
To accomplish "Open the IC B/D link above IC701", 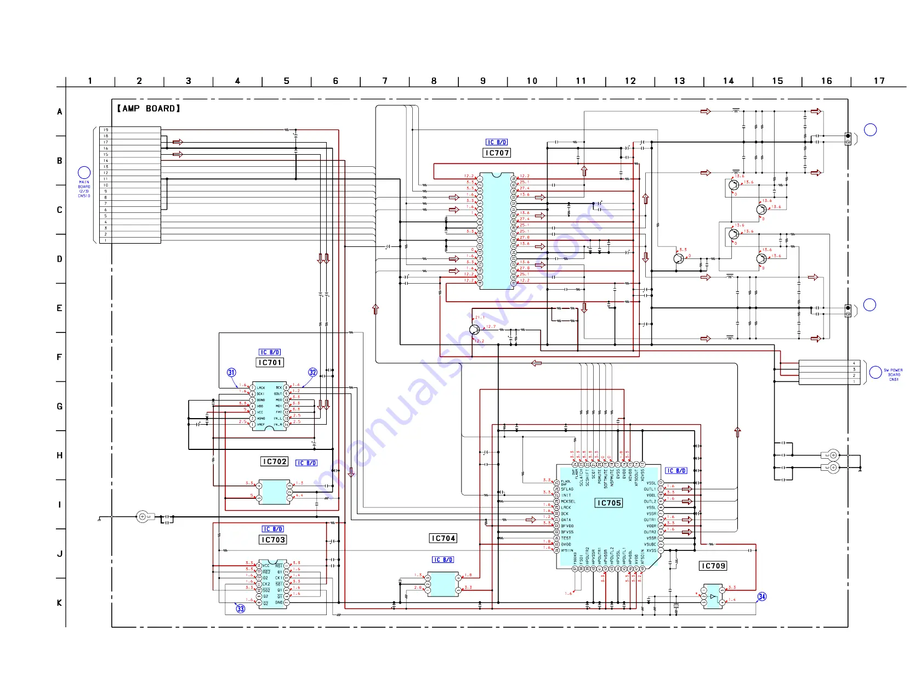I will tap(270, 352).
